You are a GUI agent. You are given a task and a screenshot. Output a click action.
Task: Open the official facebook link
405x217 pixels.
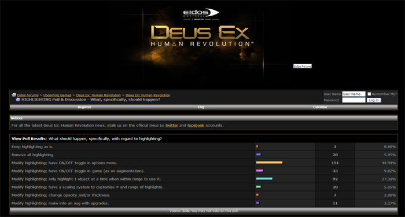196,126
